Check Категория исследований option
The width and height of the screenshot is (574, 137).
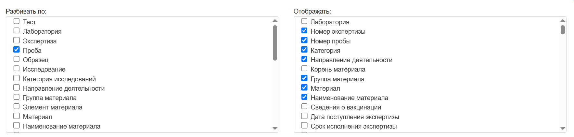click(x=17, y=78)
